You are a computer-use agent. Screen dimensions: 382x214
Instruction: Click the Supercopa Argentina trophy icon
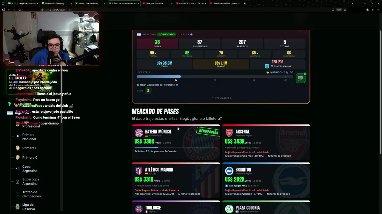18,181
